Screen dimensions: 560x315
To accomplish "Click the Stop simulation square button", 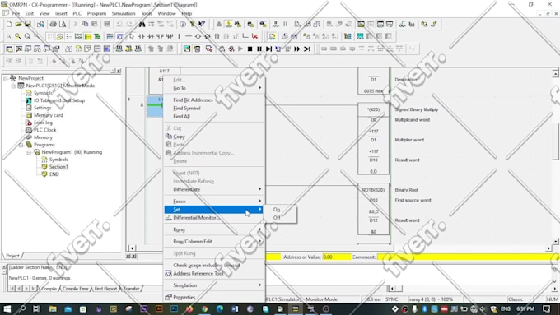I will [x=250, y=49].
